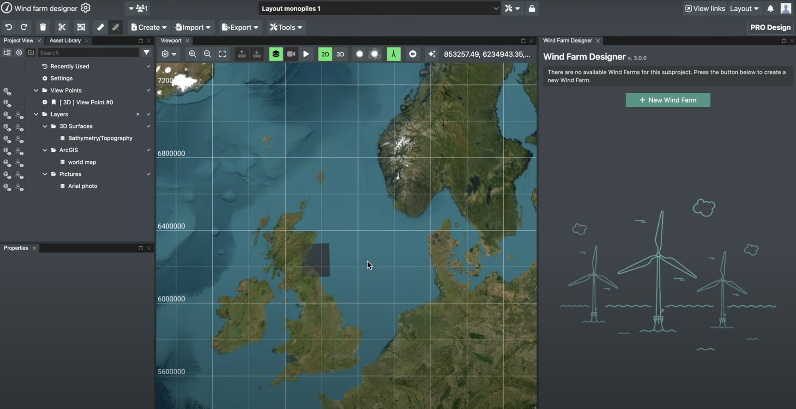796x409 pixels.
Task: Switch to the Asset Library tab
Action: 65,40
